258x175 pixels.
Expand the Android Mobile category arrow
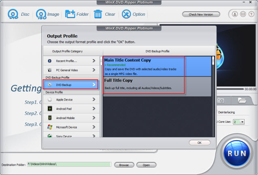tap(94, 118)
